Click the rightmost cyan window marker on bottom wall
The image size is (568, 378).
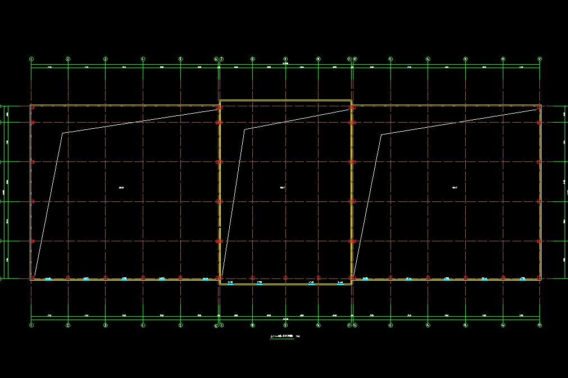click(522, 279)
